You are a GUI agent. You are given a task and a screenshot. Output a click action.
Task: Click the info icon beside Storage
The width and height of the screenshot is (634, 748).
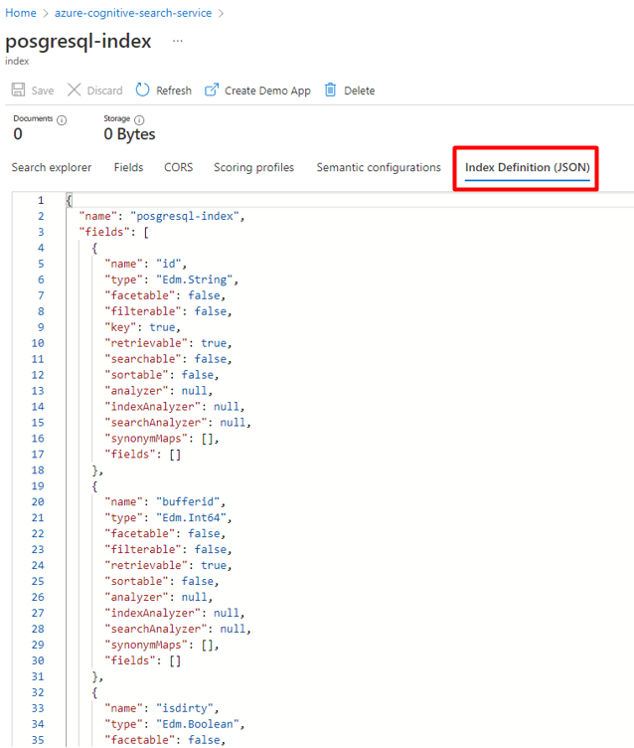tap(139, 119)
